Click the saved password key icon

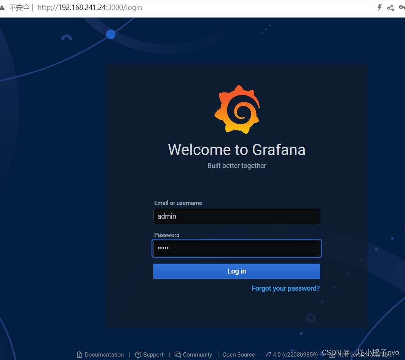[x=402, y=8]
